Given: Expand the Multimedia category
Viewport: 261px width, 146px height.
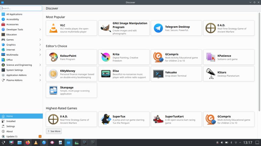Looking at the screenshot, I should pyautogui.click(x=40, y=55).
